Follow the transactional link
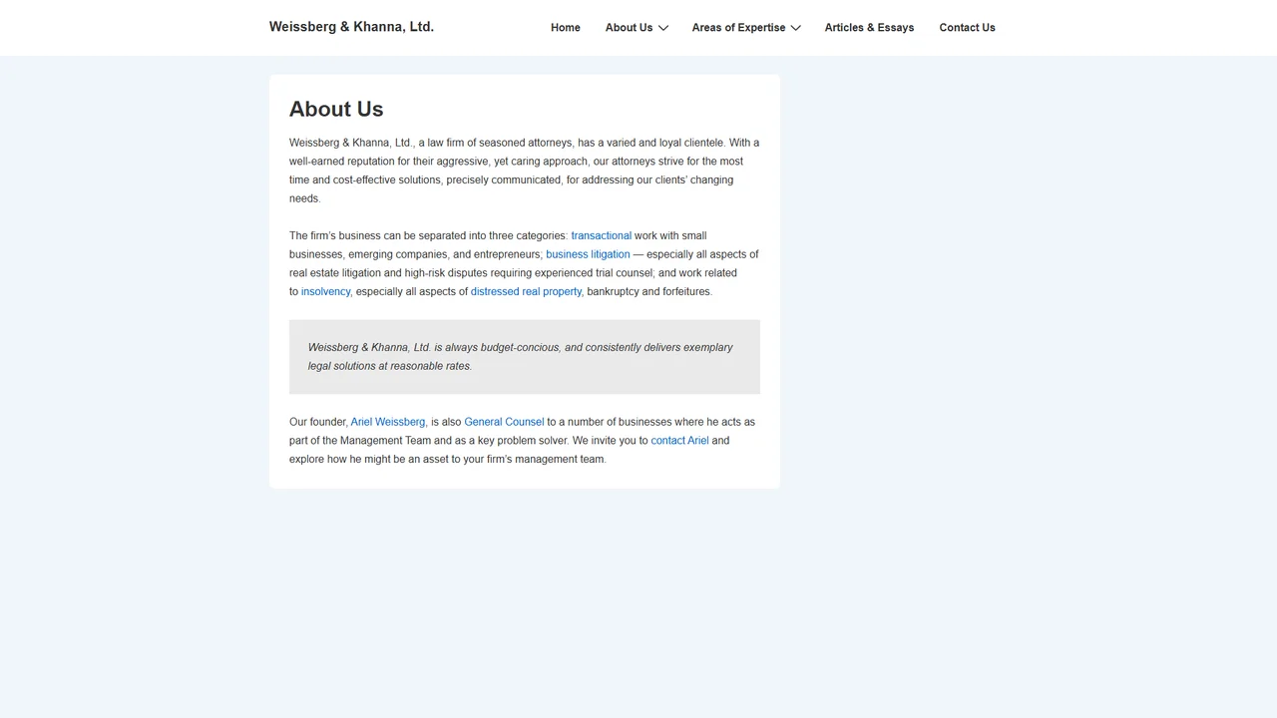This screenshot has height=718, width=1277. pos(602,235)
